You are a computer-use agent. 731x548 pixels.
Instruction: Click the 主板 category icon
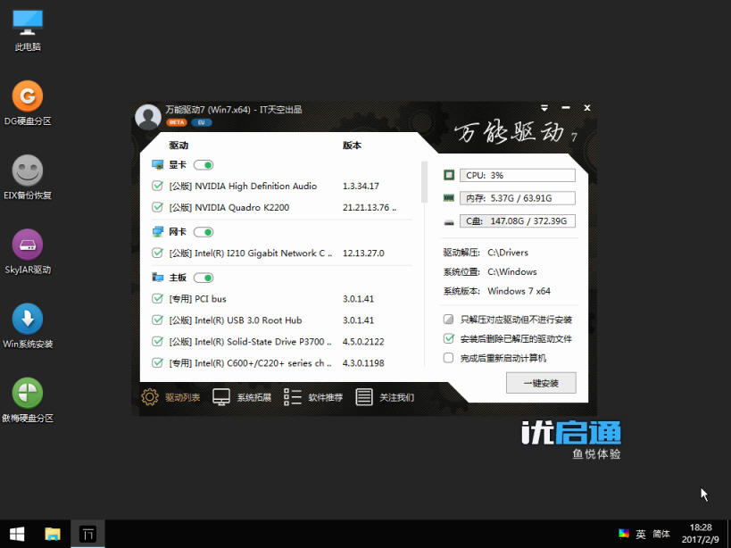pos(158,278)
